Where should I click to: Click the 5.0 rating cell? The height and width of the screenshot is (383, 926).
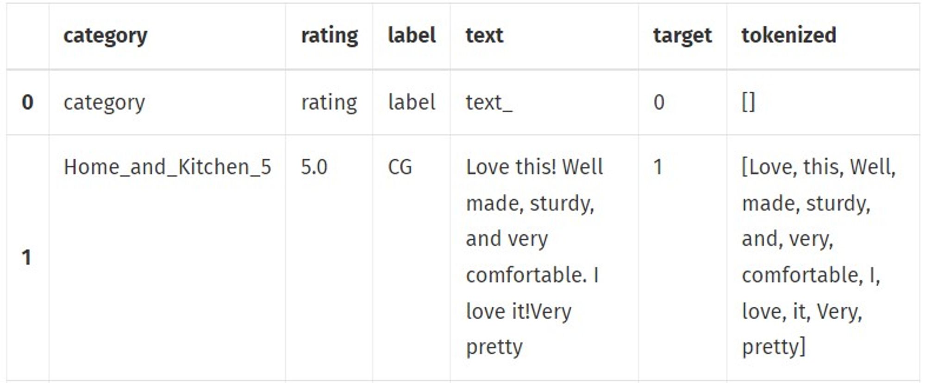(x=314, y=167)
